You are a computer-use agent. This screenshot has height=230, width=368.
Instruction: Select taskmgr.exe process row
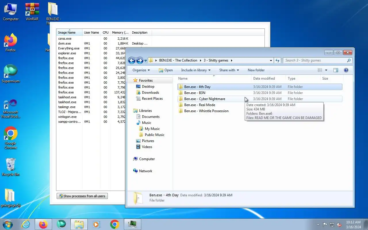tap(91, 107)
